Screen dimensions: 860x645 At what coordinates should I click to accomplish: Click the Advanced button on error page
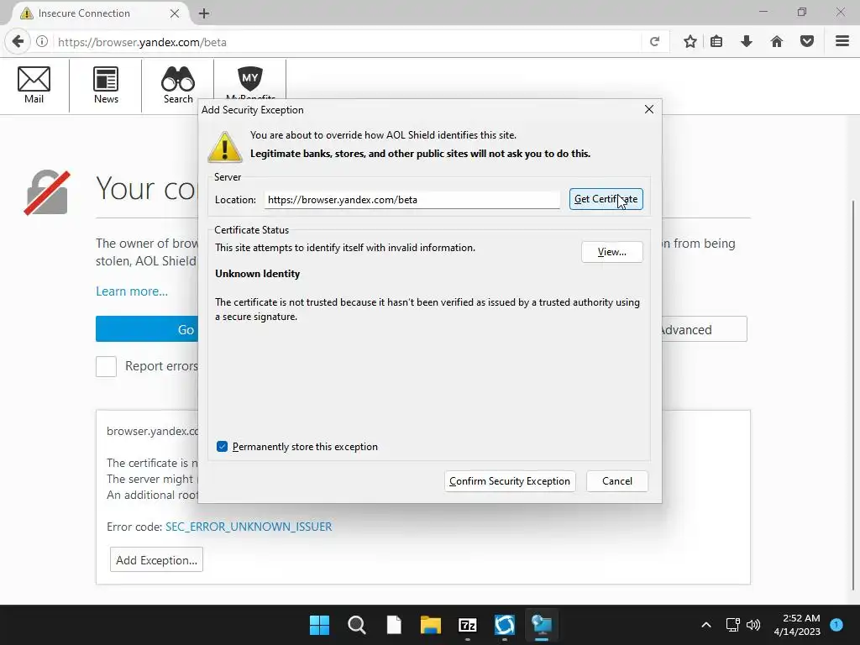[x=705, y=329]
